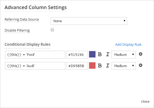The image size is (154, 108).
Task: Enable the Disable Filtering checkbox
Action: pos(52,30)
